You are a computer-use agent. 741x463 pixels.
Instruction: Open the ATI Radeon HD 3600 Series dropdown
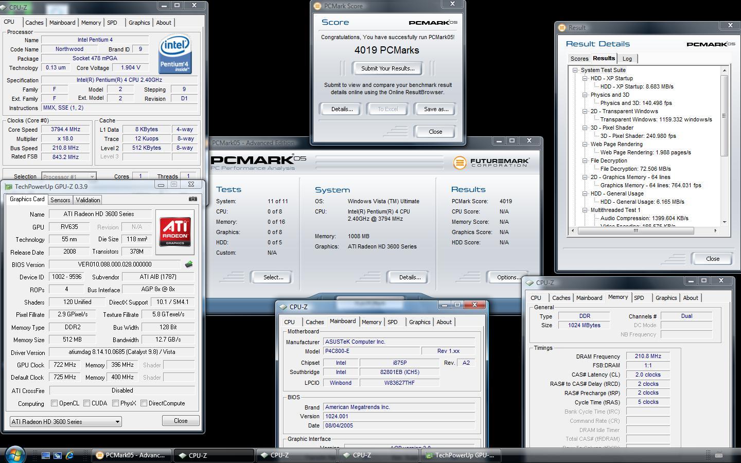pyautogui.click(x=65, y=421)
